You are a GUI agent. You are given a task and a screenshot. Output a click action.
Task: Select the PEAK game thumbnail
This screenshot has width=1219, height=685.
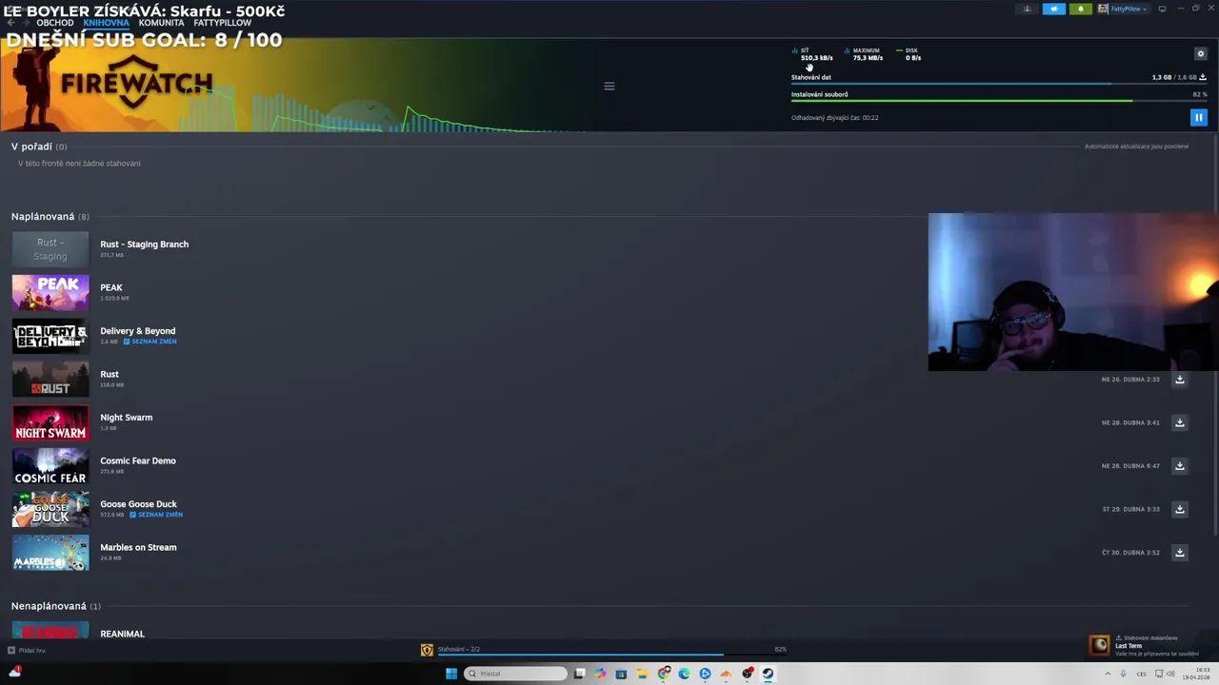50,293
